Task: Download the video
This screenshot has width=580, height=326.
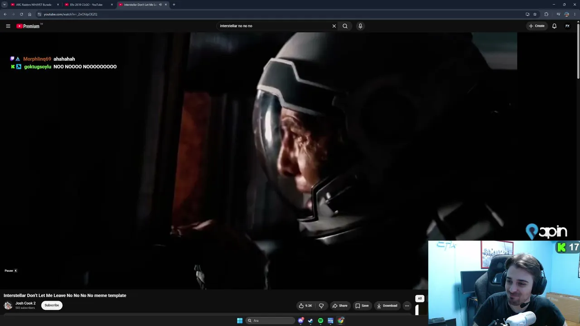Action: tap(387, 306)
